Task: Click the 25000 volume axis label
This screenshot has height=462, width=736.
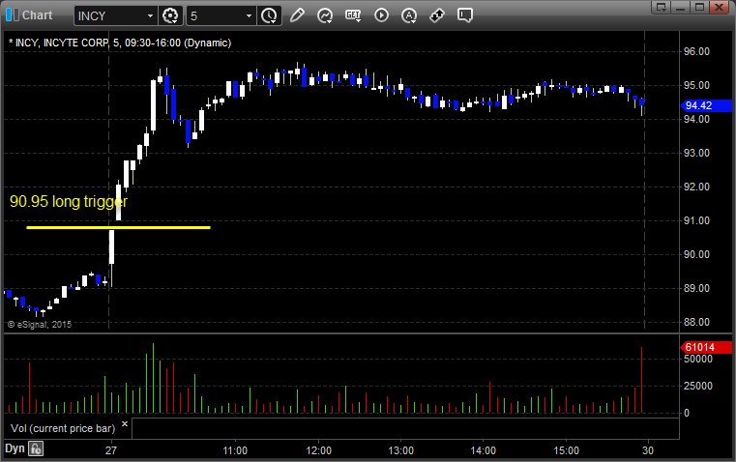Action: [698, 386]
